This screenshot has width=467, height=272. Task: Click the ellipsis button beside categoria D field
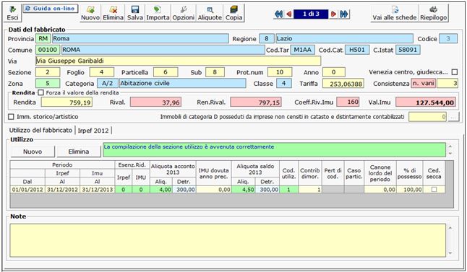click(x=453, y=117)
